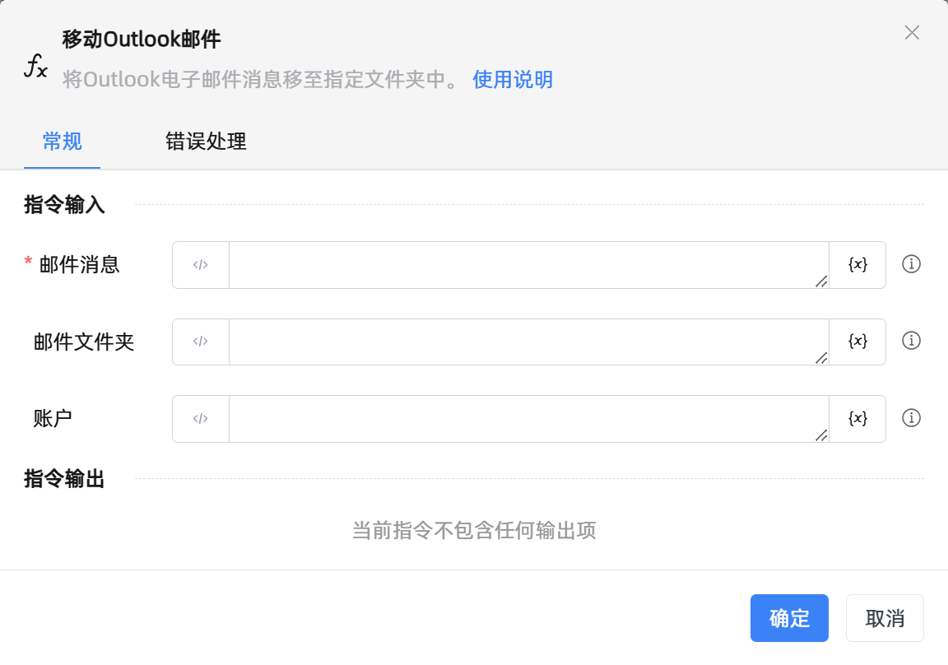Open the 使用说明 help link
The height and width of the screenshot is (665, 948).
[x=513, y=79]
